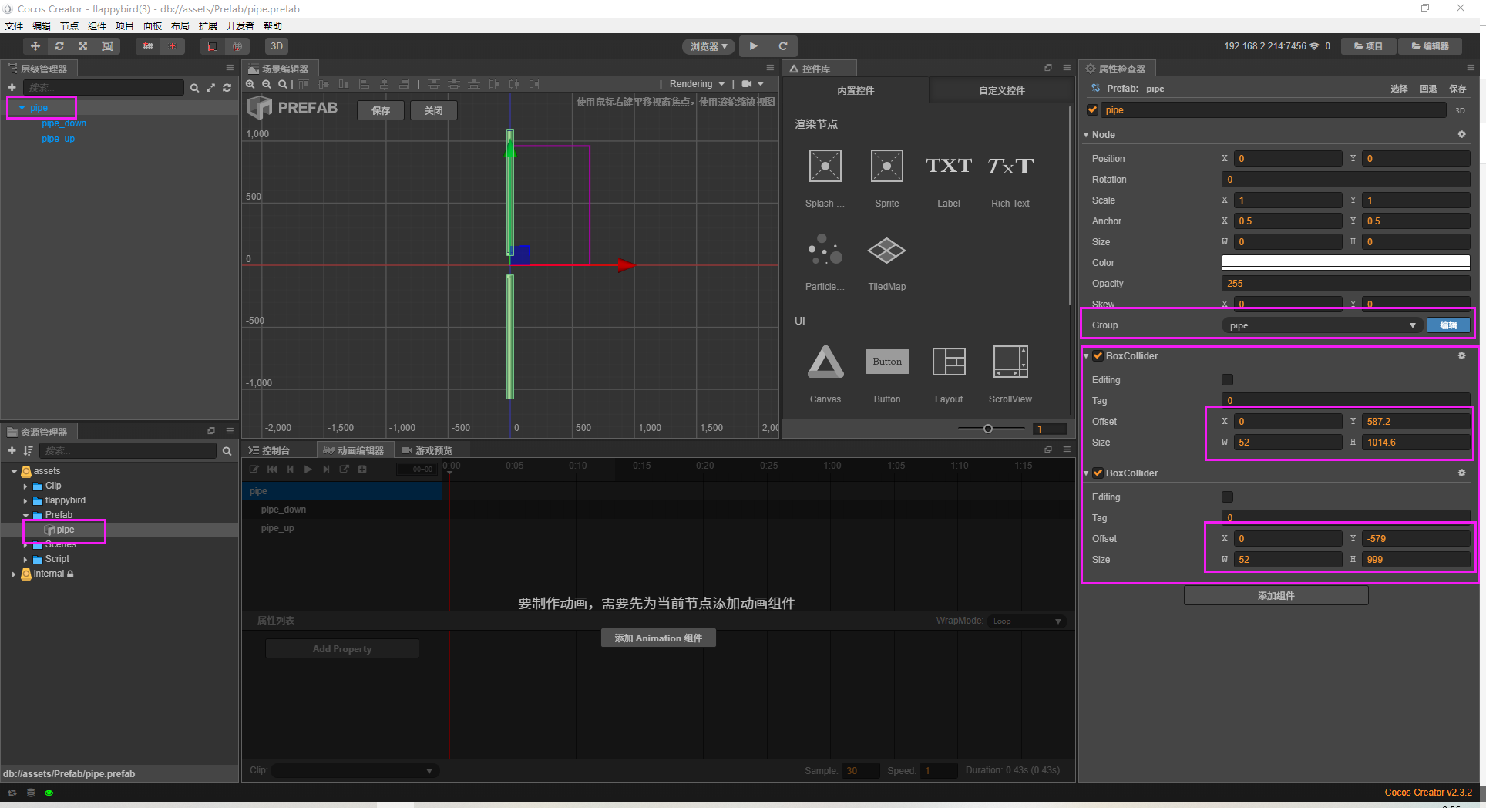
Task: Toggle the pipe node active checkbox
Action: [x=1092, y=110]
